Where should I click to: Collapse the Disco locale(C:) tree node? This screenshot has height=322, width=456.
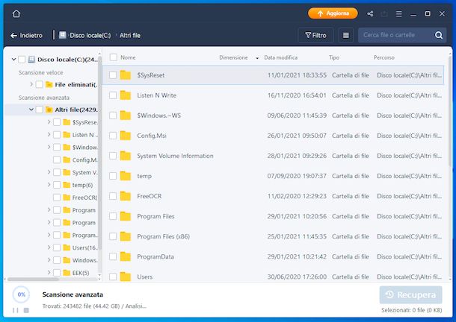pos(13,59)
